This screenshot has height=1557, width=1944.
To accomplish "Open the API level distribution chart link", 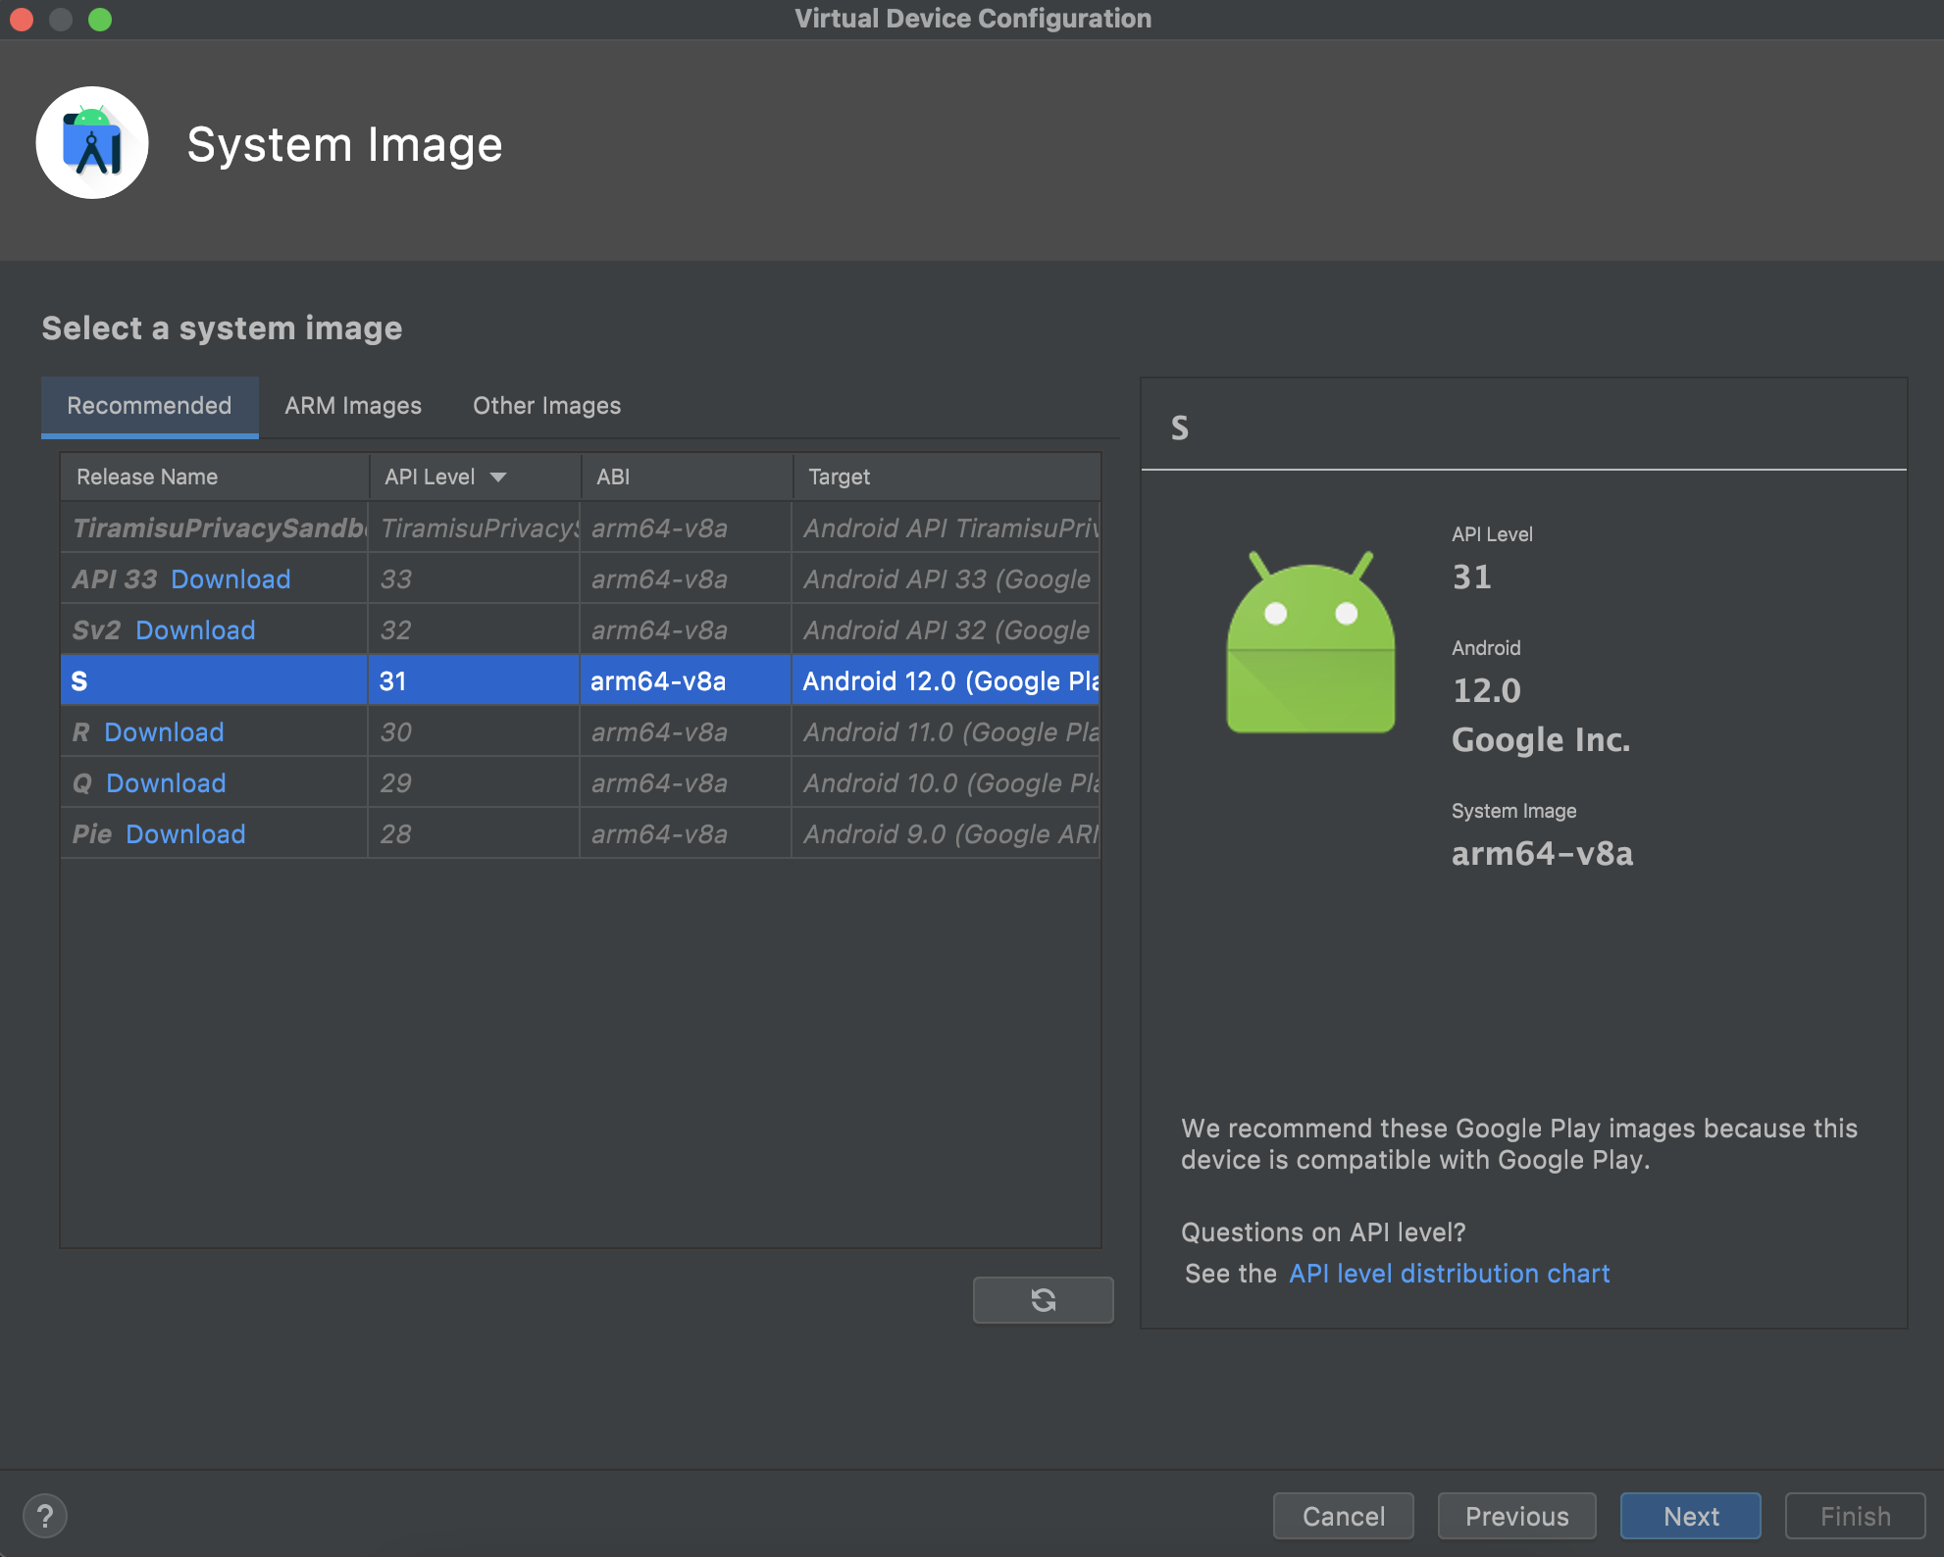I will pyautogui.click(x=1449, y=1274).
